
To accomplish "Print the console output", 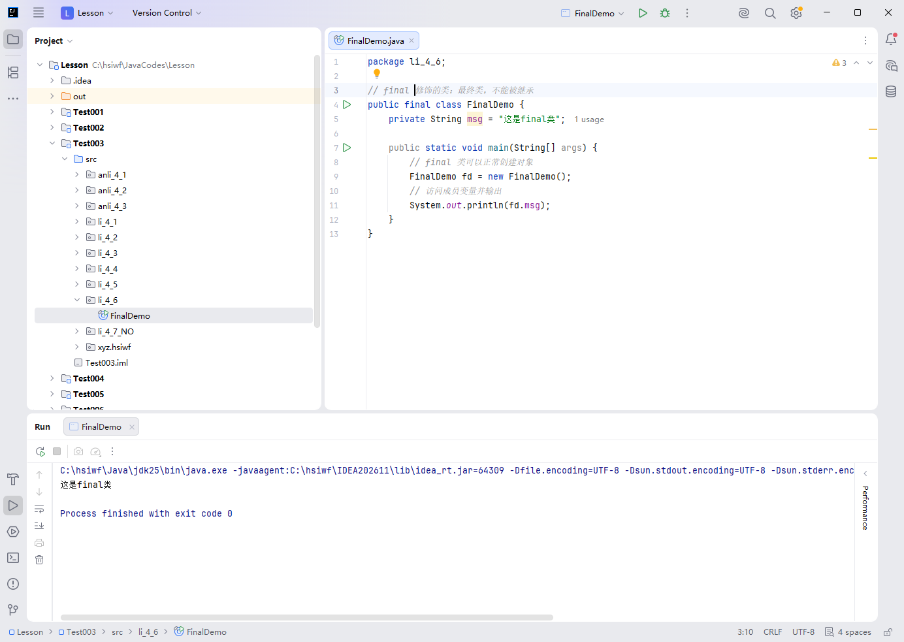I will pyautogui.click(x=39, y=543).
